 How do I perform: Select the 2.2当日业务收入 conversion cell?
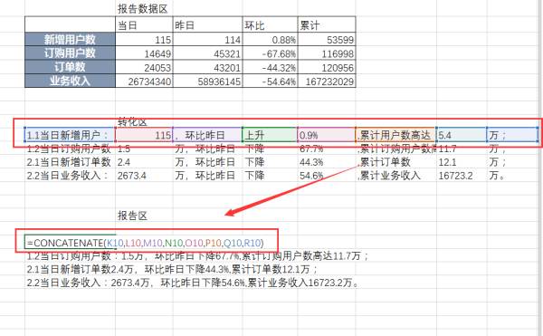(x=70, y=176)
